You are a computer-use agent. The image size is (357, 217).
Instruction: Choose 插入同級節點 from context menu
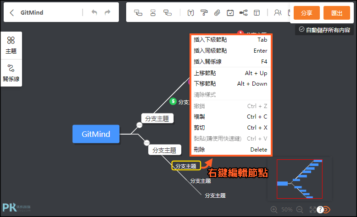230,51
